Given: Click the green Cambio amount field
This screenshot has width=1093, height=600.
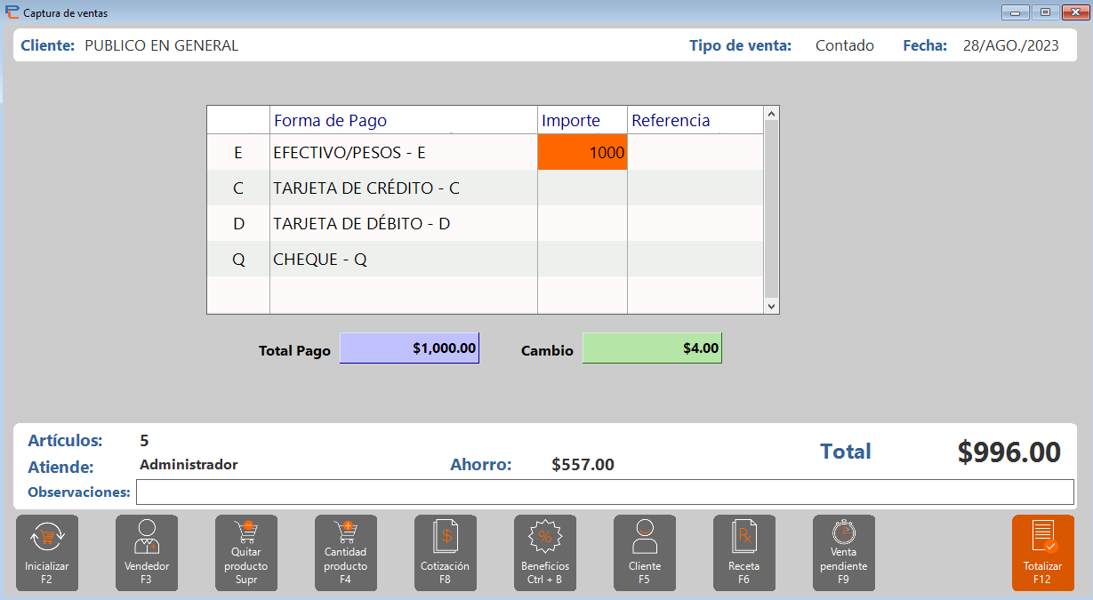Looking at the screenshot, I should click(652, 348).
